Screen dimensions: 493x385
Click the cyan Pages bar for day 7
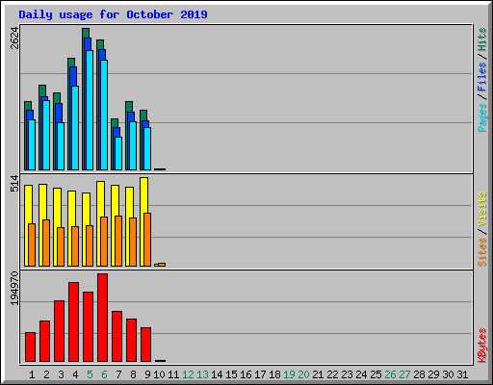pyautogui.click(x=118, y=153)
